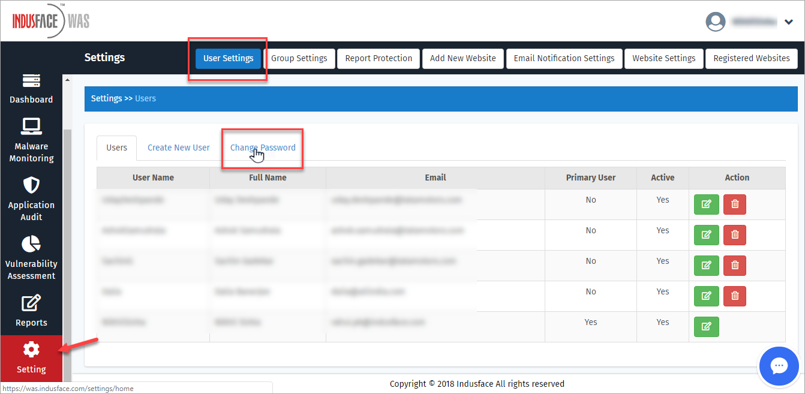
Task: Switch to User Settings tab
Action: pyautogui.click(x=229, y=58)
